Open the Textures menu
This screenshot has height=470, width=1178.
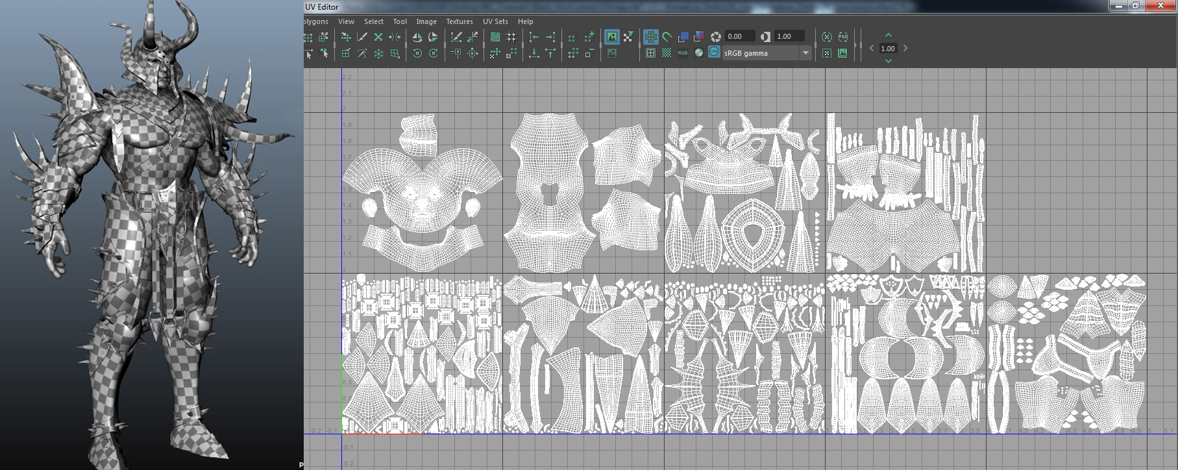click(x=459, y=21)
